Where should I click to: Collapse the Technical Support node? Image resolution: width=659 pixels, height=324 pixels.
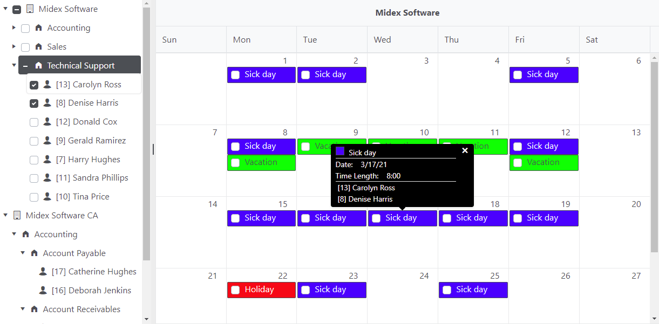point(14,66)
